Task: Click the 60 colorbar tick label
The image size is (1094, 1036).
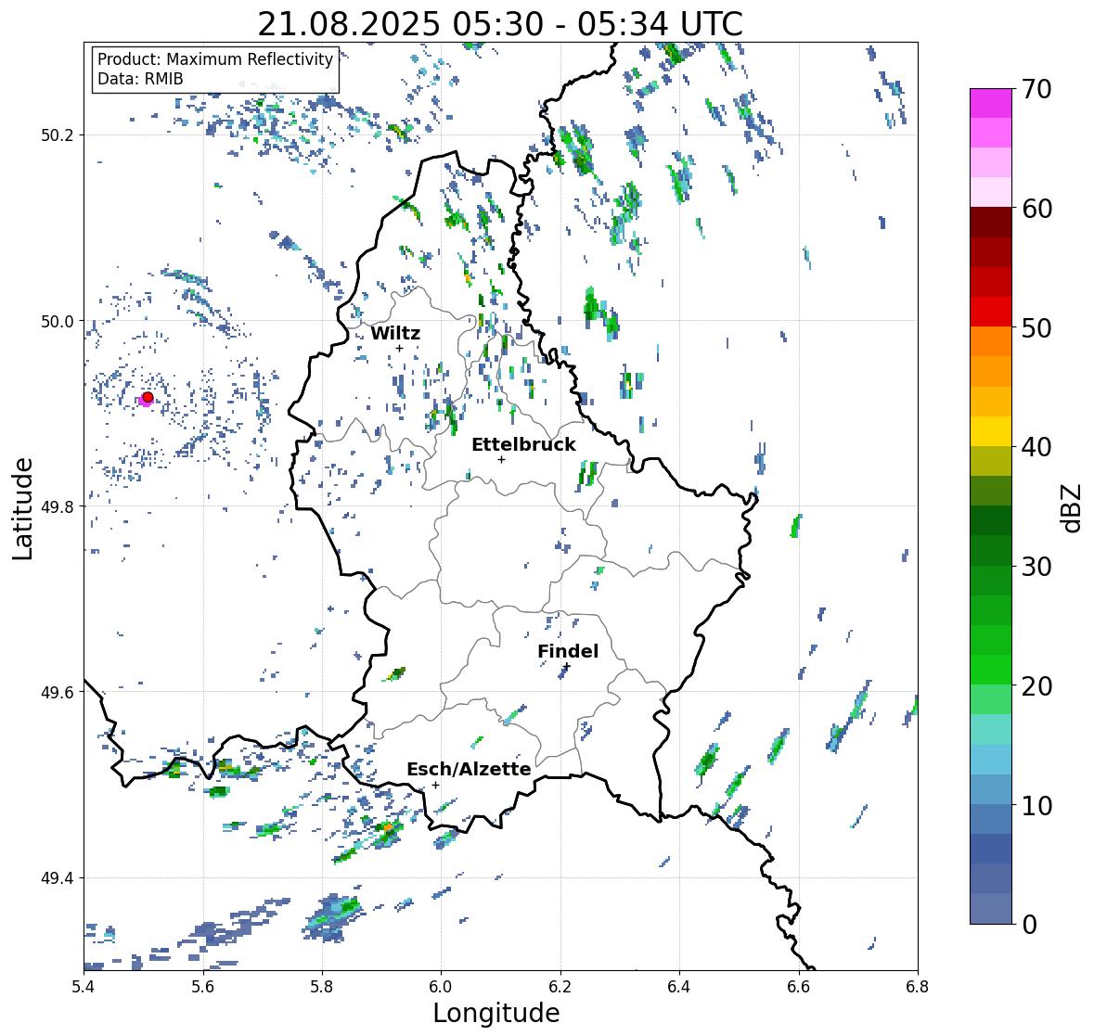Action: (x=1036, y=209)
